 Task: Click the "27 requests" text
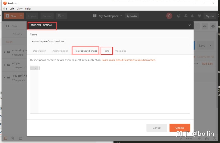click(18, 80)
